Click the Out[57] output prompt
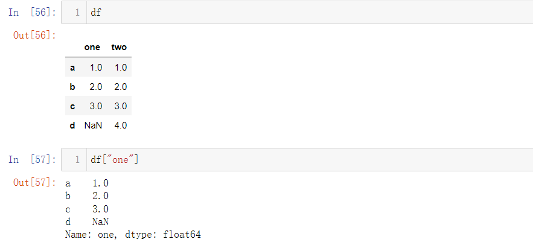The image size is (533, 248). coord(34,182)
